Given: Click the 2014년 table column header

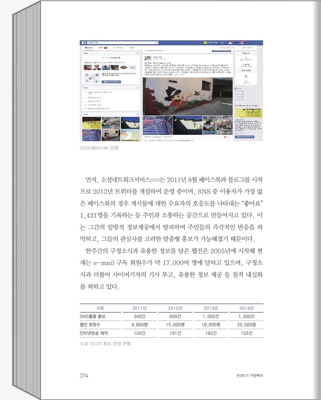Looking at the screenshot, I should point(246,308).
